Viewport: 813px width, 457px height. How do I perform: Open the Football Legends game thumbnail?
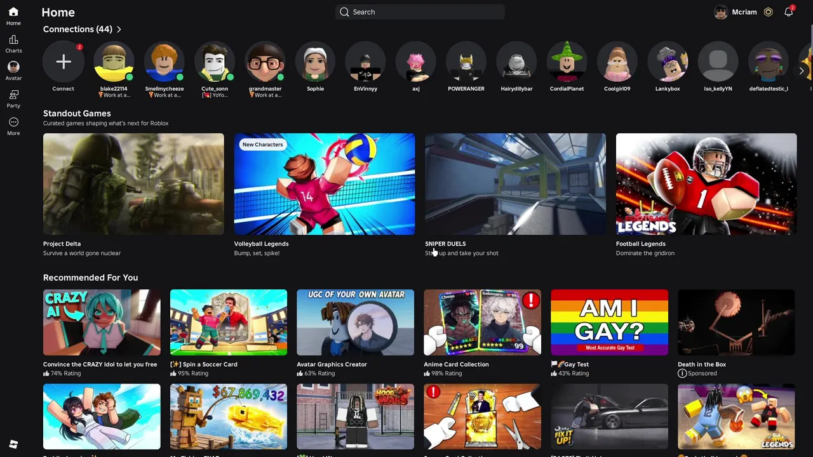tap(706, 184)
